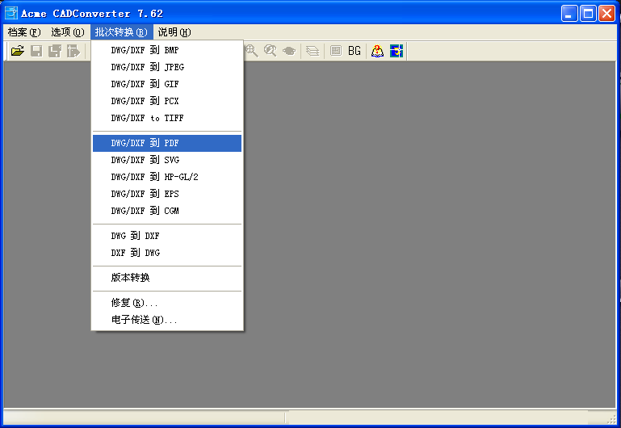Click the export/convert file icon in toolbar
Image resolution: width=621 pixels, height=428 pixels.
[x=73, y=51]
